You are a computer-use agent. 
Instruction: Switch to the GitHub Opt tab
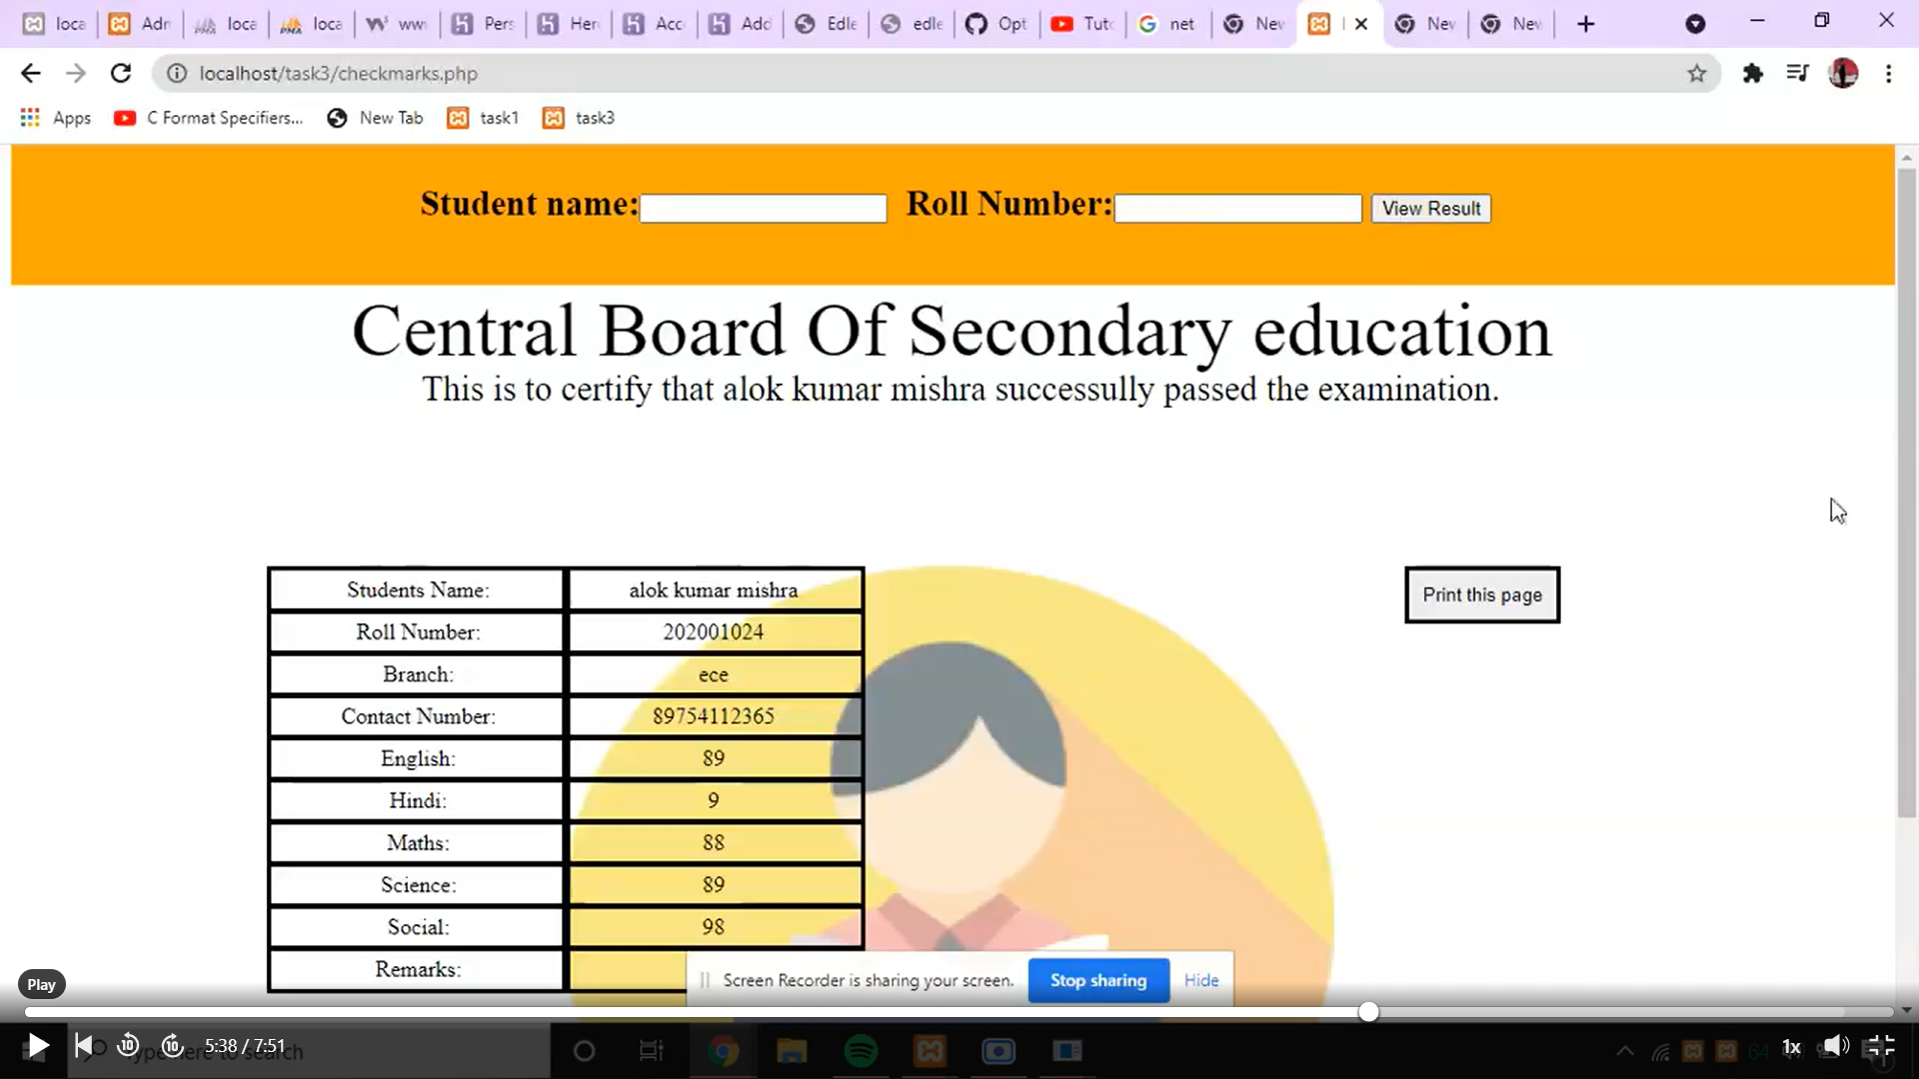996,23
